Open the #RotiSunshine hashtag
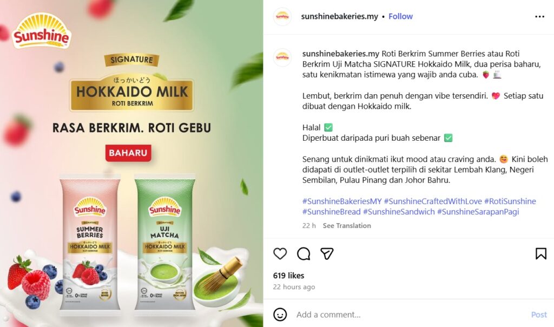The width and height of the screenshot is (554, 327). click(x=510, y=201)
